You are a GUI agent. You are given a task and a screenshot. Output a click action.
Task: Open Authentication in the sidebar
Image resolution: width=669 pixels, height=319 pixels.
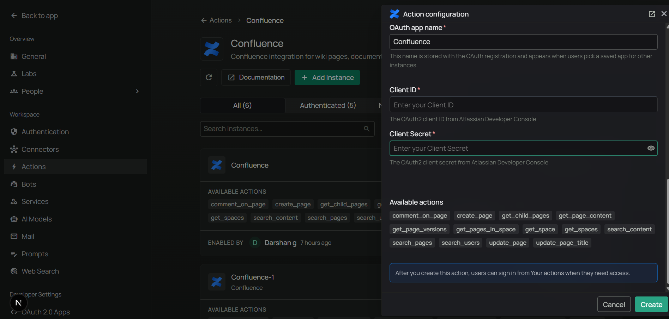click(x=76, y=132)
